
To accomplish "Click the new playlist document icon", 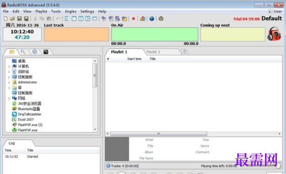I will pyautogui.click(x=5, y=19).
